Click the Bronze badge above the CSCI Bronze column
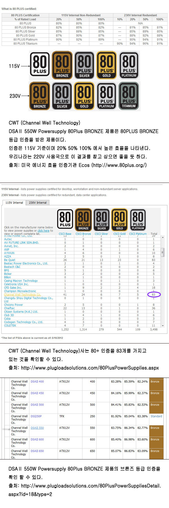The height and width of the screenshot is (508, 169). pyautogui.click(x=83, y=220)
